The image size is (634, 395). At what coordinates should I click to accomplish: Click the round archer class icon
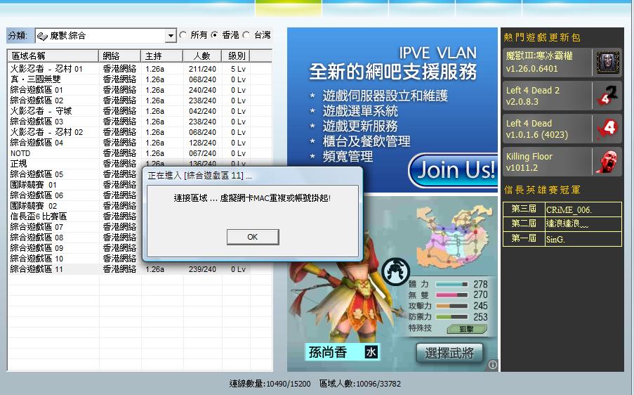395,271
